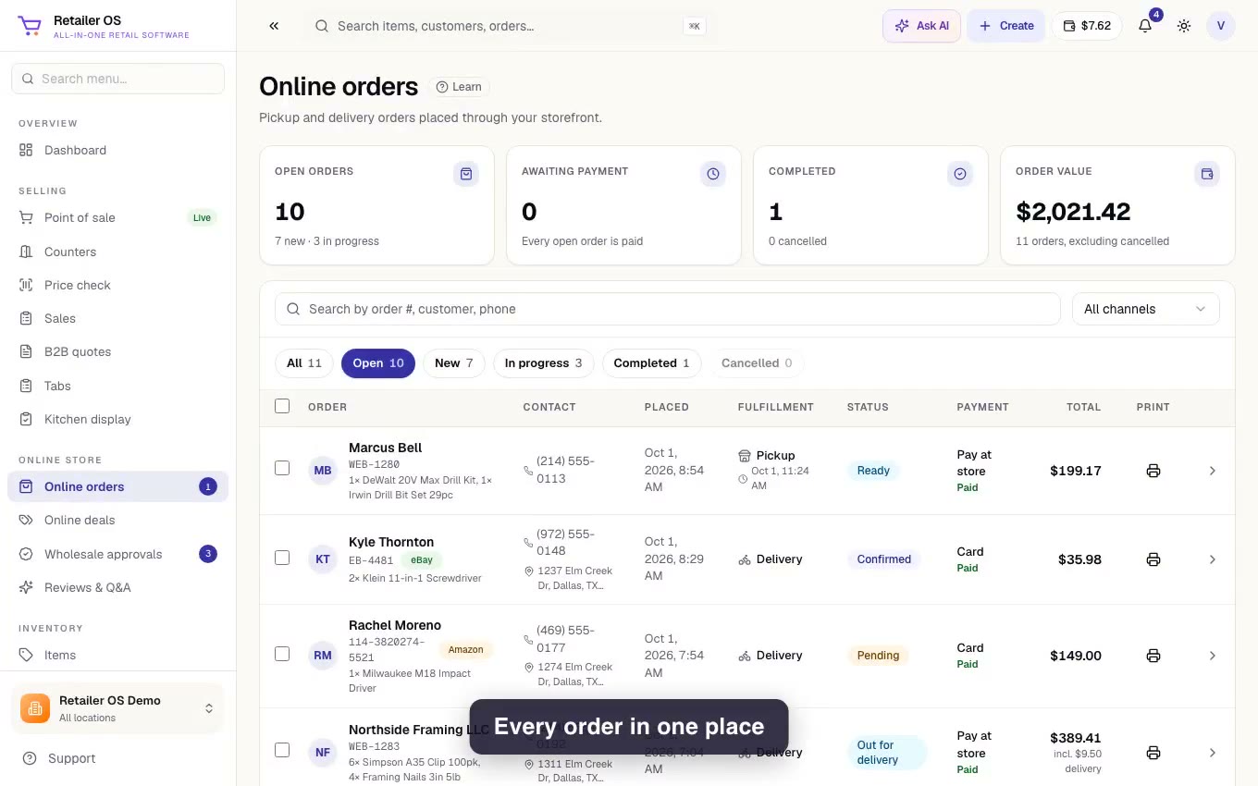This screenshot has height=786, width=1258.
Task: Check the Northside Framing LLC order checkbox
Action: [x=282, y=750]
